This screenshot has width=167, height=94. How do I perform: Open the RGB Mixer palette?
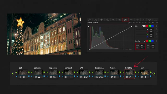pos(114,20)
